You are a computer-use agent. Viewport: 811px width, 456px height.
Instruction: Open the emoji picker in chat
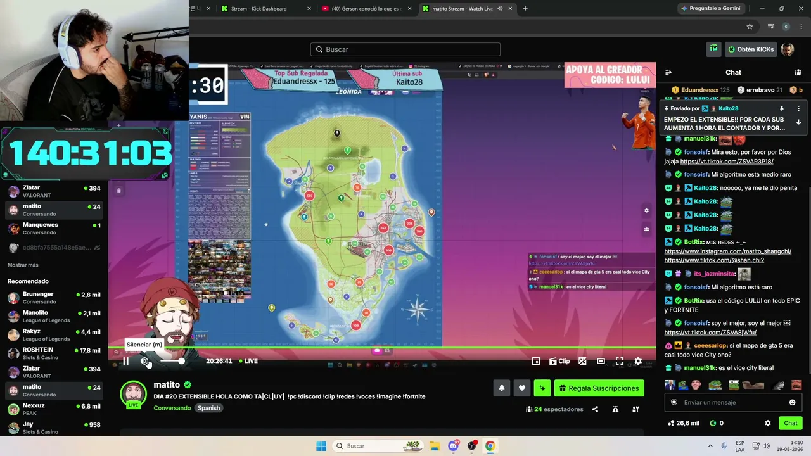792,402
